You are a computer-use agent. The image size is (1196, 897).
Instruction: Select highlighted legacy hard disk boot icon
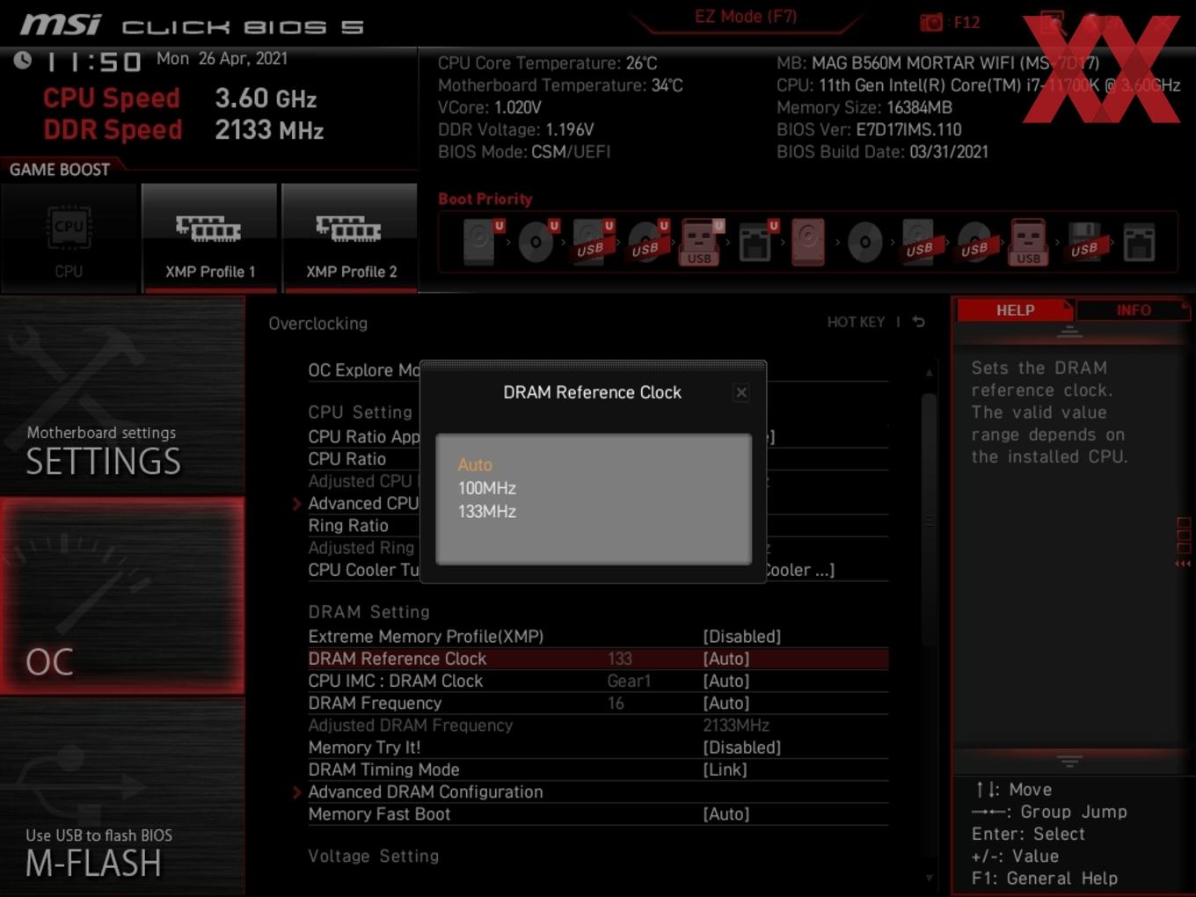808,242
